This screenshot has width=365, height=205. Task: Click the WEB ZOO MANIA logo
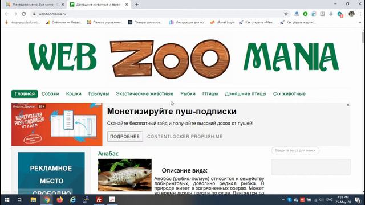184,59
